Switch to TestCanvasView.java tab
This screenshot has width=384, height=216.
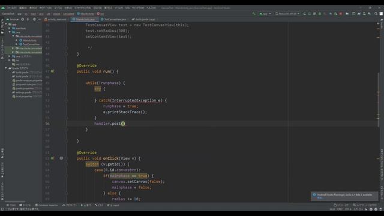point(115,19)
